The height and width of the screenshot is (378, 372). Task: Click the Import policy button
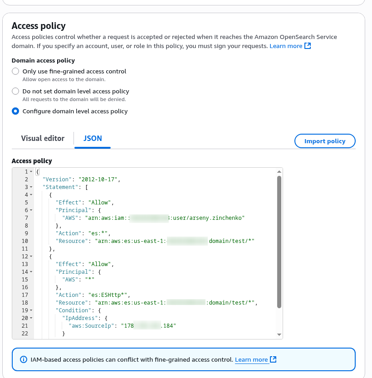click(x=325, y=141)
